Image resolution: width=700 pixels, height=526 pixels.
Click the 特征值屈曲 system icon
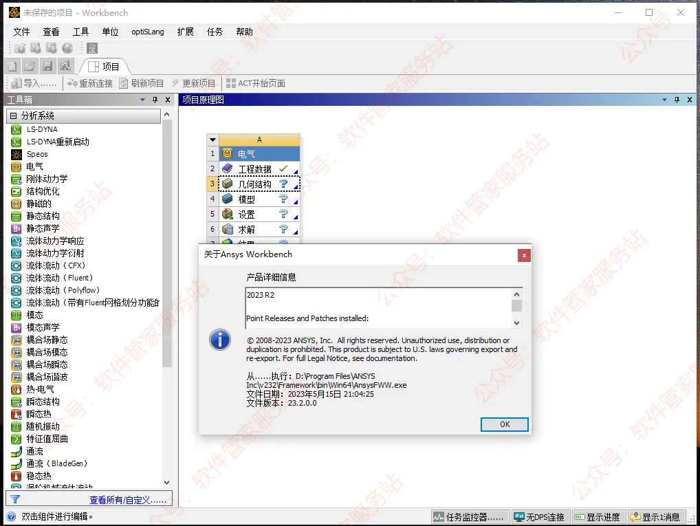pos(16,439)
